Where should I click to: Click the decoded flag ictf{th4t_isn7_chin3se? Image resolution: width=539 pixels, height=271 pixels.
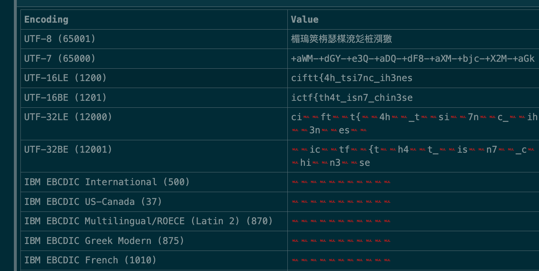click(352, 98)
